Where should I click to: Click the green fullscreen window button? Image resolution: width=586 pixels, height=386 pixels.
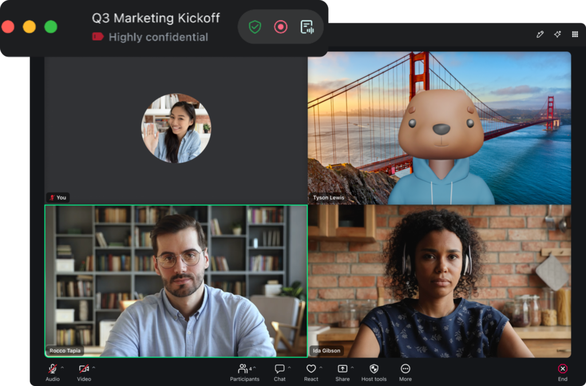[x=51, y=27]
